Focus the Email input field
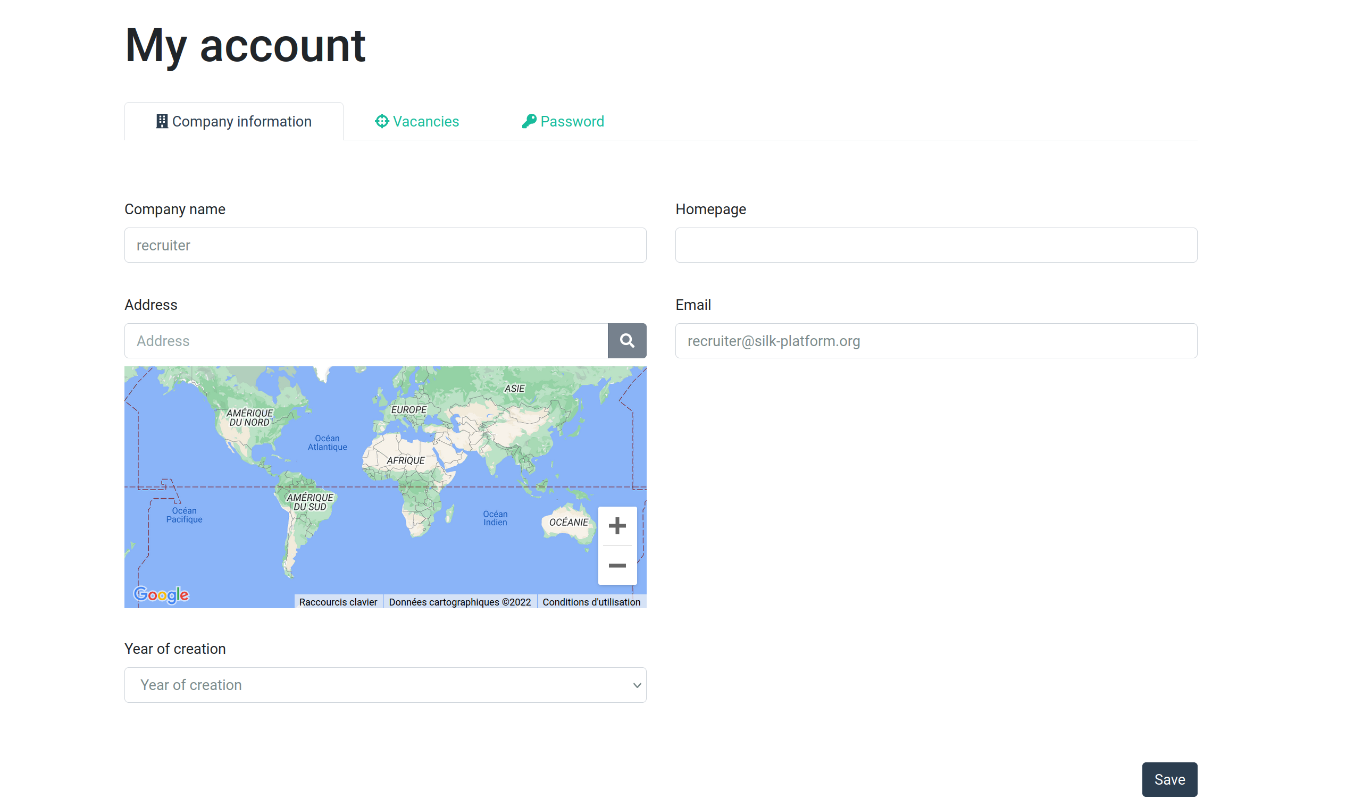 [x=935, y=341]
